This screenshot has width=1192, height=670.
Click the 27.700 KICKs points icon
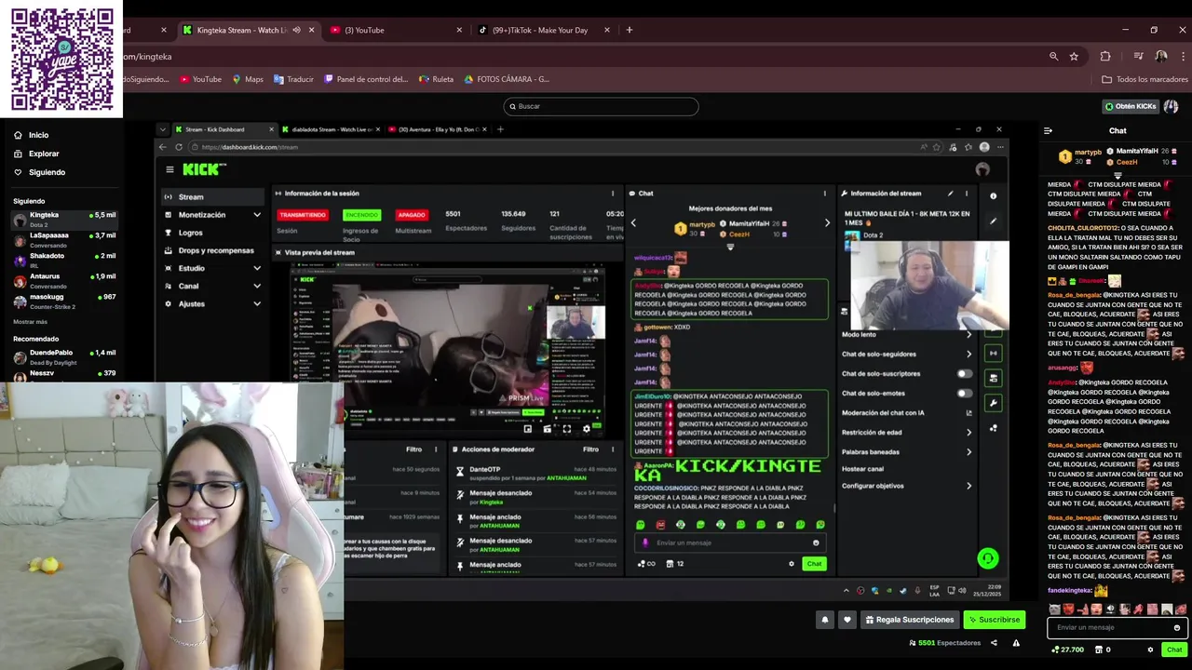[1055, 650]
